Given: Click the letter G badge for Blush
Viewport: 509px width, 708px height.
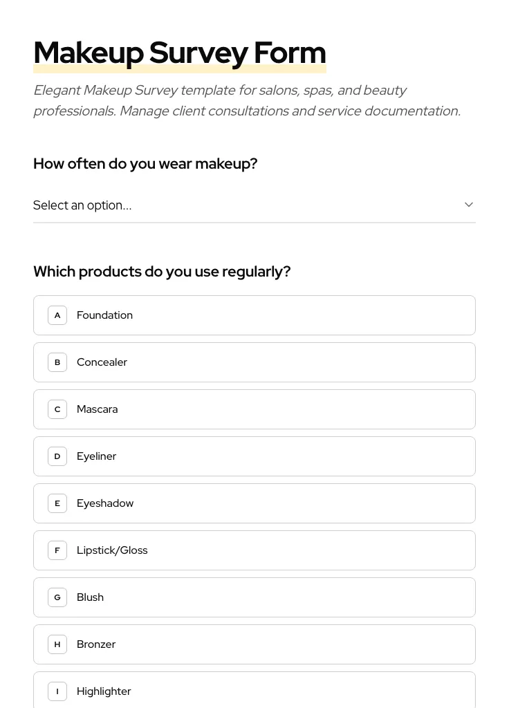Looking at the screenshot, I should (57, 597).
